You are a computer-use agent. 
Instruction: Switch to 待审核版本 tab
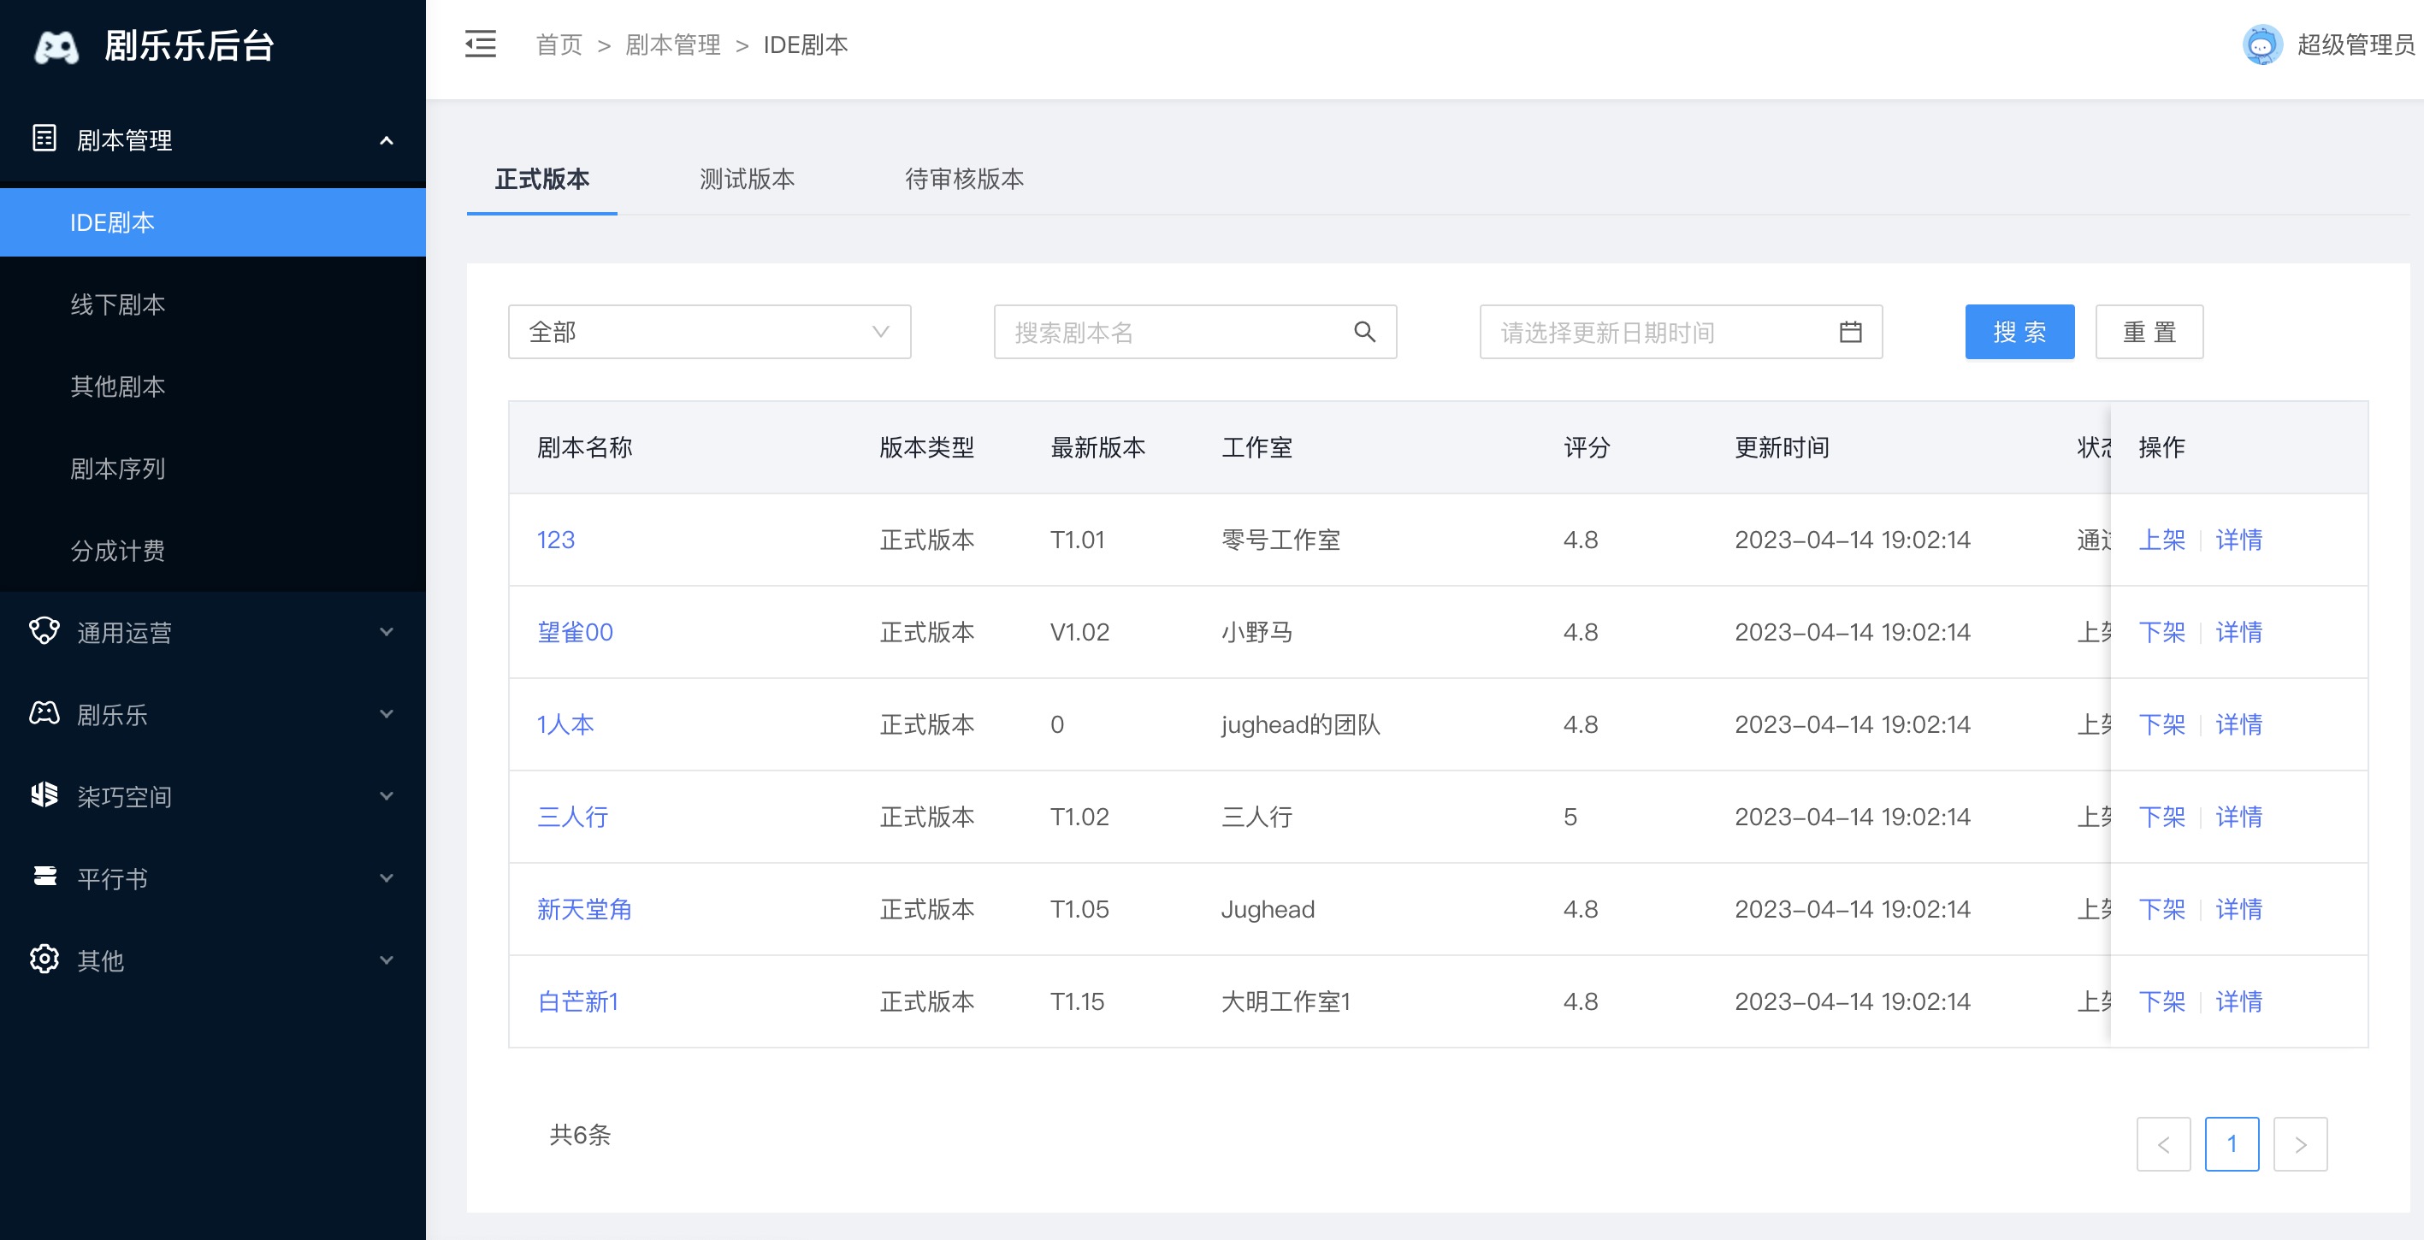tap(965, 179)
